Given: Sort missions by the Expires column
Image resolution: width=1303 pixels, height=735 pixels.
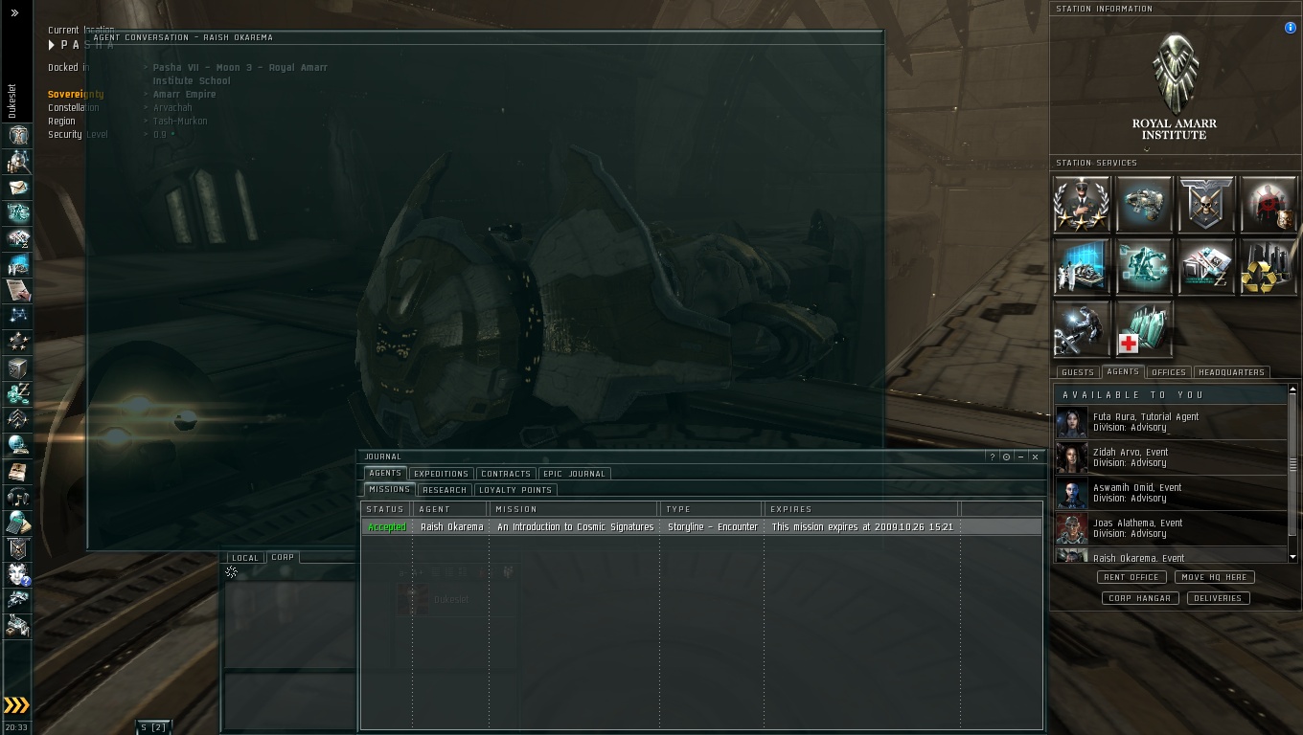Looking at the screenshot, I should pyautogui.click(x=862, y=509).
